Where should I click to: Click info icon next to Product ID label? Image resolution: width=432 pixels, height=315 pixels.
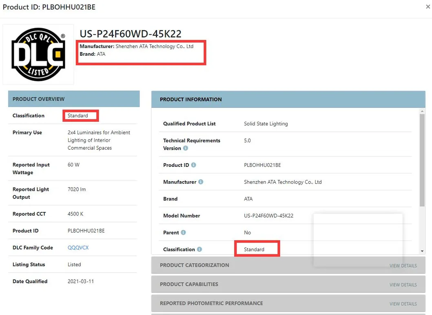click(x=193, y=165)
